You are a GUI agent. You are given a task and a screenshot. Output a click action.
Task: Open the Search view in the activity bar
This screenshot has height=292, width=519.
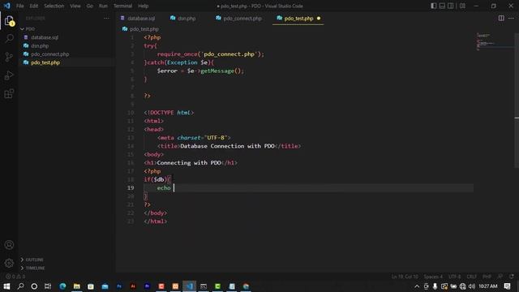[9, 38]
